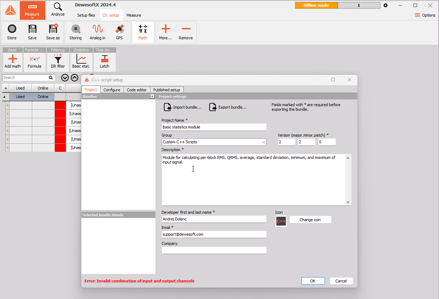
Task: Open the Published setup tab
Action: pyautogui.click(x=167, y=90)
